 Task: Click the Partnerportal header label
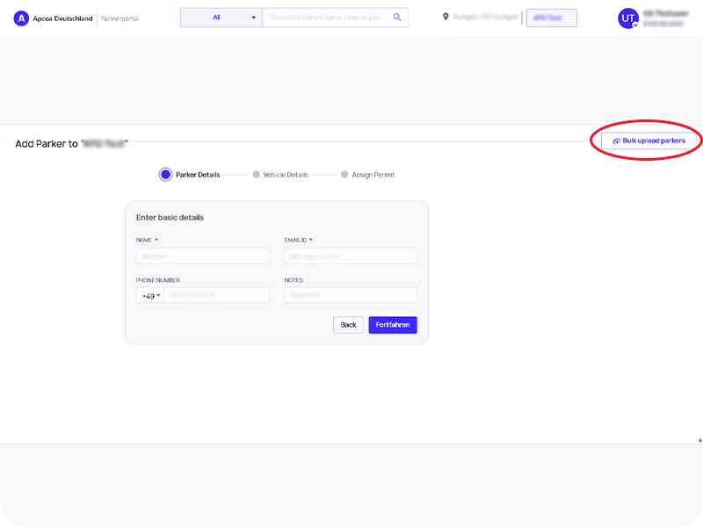click(x=120, y=18)
